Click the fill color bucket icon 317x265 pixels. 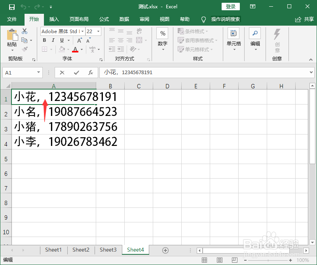click(62, 49)
